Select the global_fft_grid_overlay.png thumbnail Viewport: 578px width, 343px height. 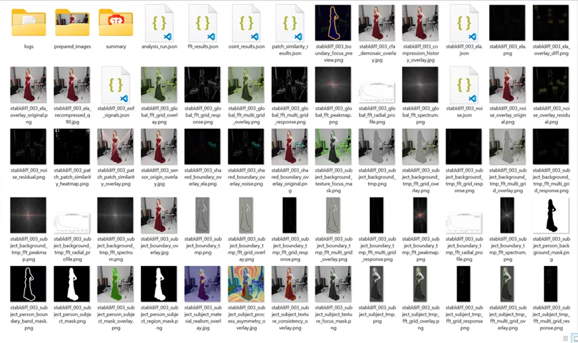(x=159, y=85)
